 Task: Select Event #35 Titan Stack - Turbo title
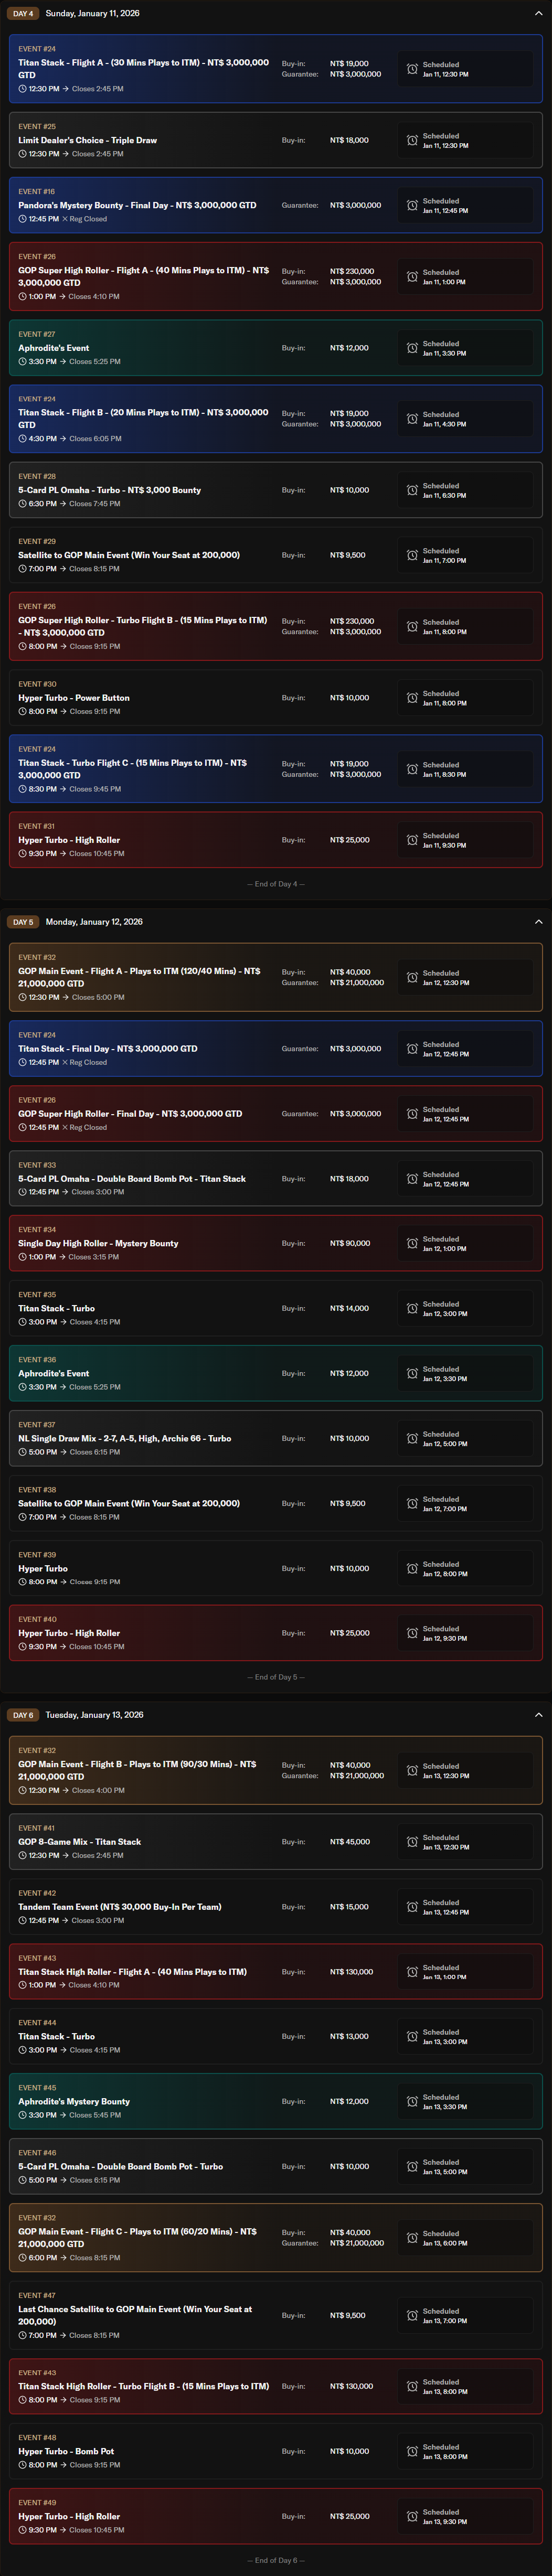click(57, 1308)
